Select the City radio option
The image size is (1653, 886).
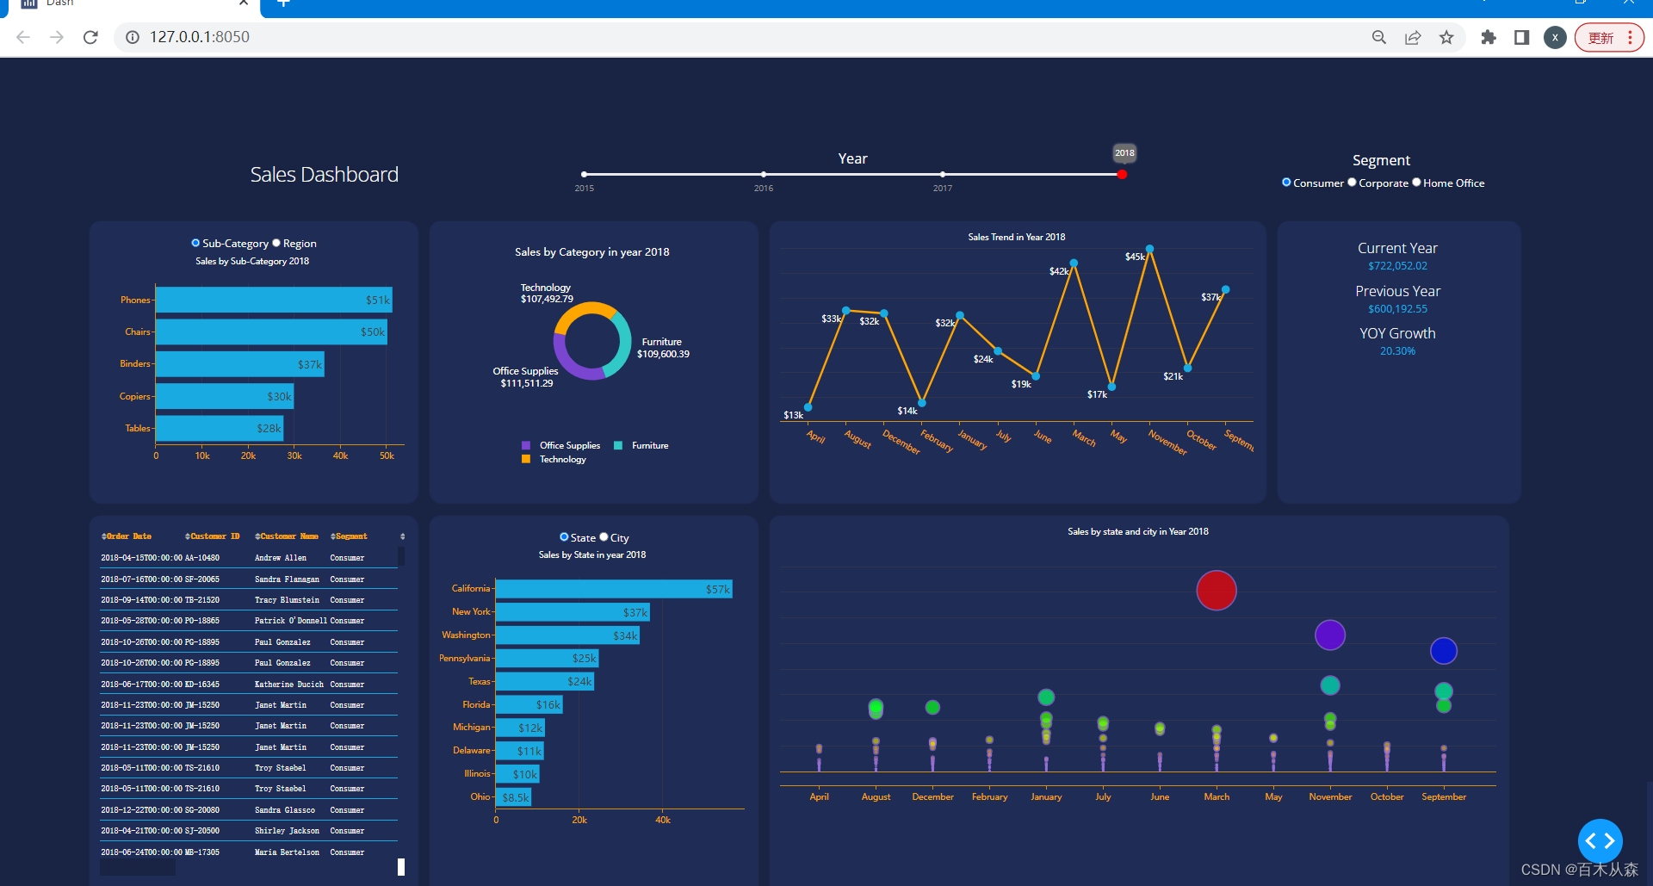tap(604, 537)
